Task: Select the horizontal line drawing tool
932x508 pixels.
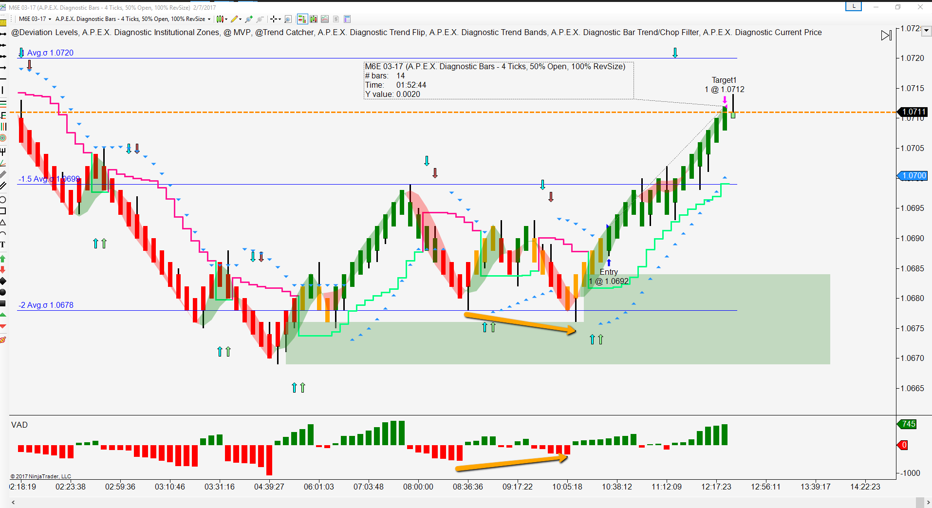Action: coord(3,78)
